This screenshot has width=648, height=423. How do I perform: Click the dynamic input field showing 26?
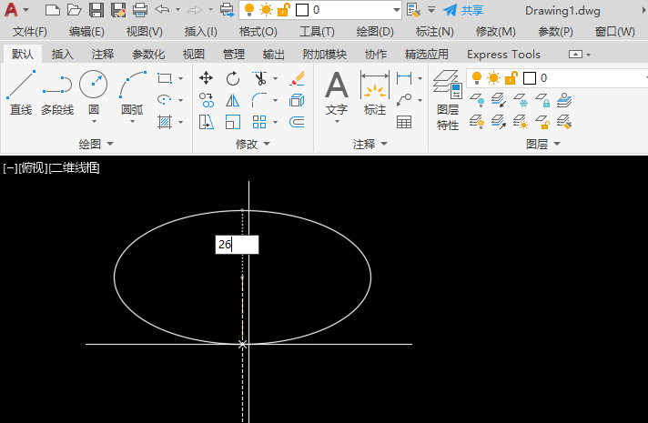pyautogui.click(x=237, y=245)
